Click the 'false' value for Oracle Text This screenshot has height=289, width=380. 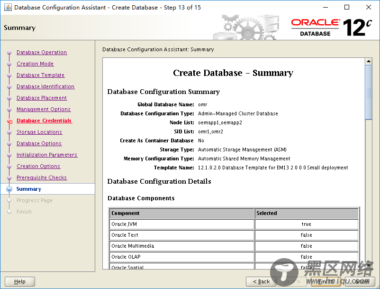pos(307,235)
